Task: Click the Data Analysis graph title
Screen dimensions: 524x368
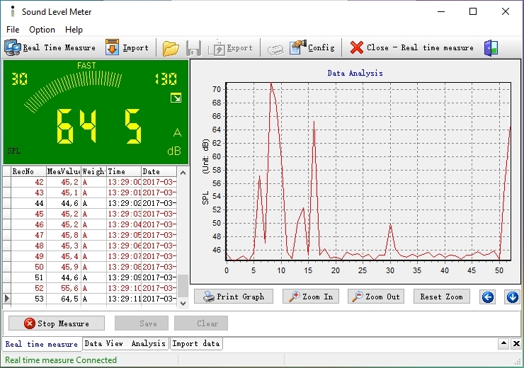Action: (355, 73)
